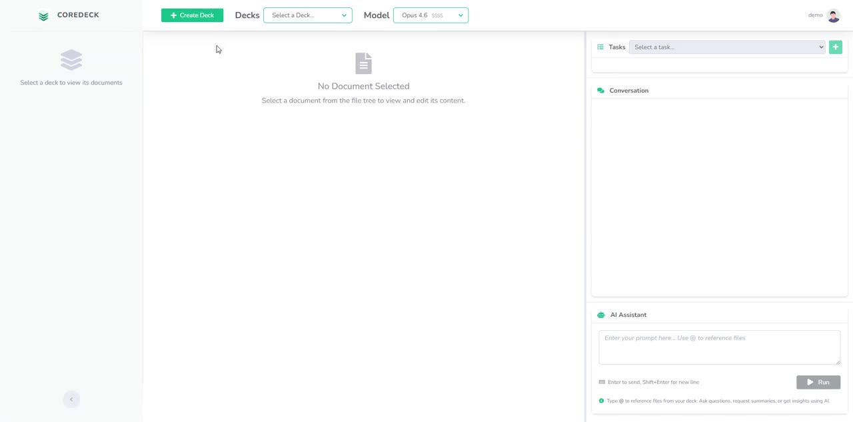Click the Coredeck logo icon

click(x=43, y=15)
